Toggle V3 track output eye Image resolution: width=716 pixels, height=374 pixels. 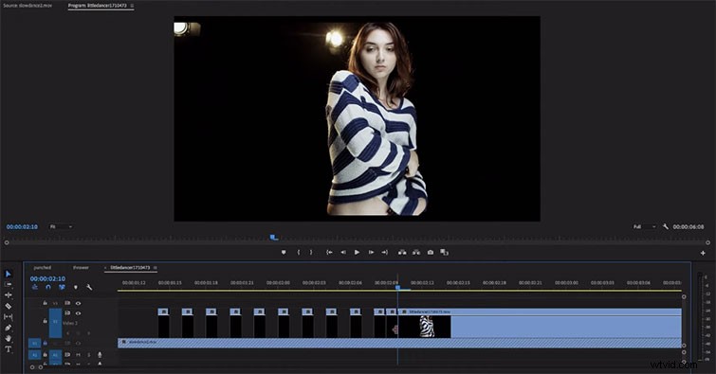point(78,303)
